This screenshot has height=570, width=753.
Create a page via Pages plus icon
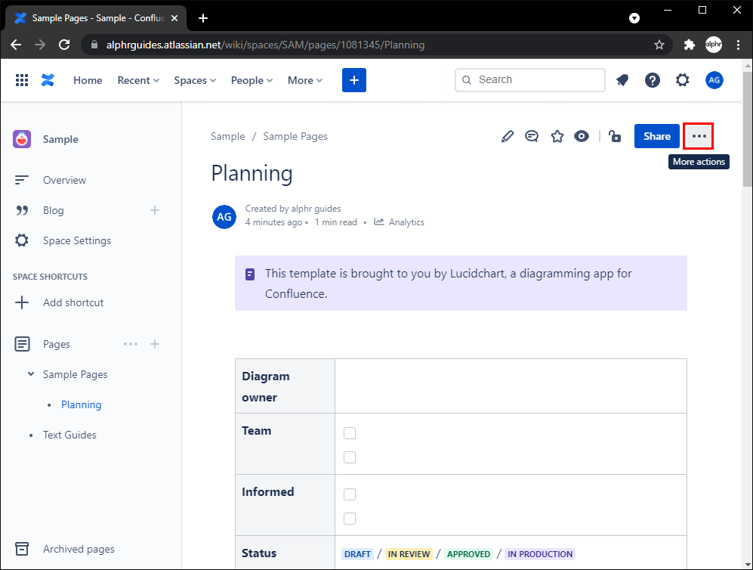155,344
